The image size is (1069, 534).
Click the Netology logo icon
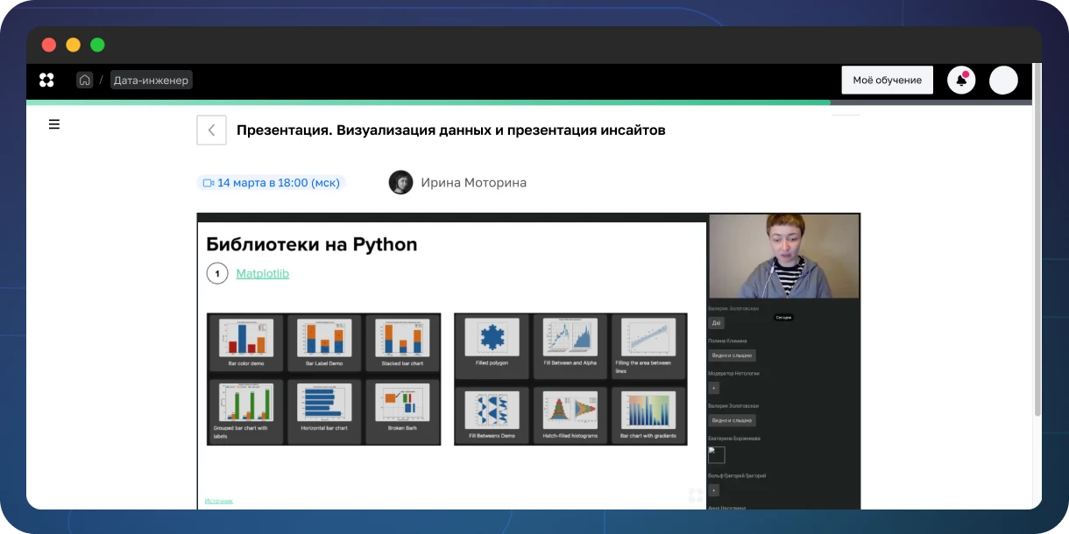pos(47,80)
